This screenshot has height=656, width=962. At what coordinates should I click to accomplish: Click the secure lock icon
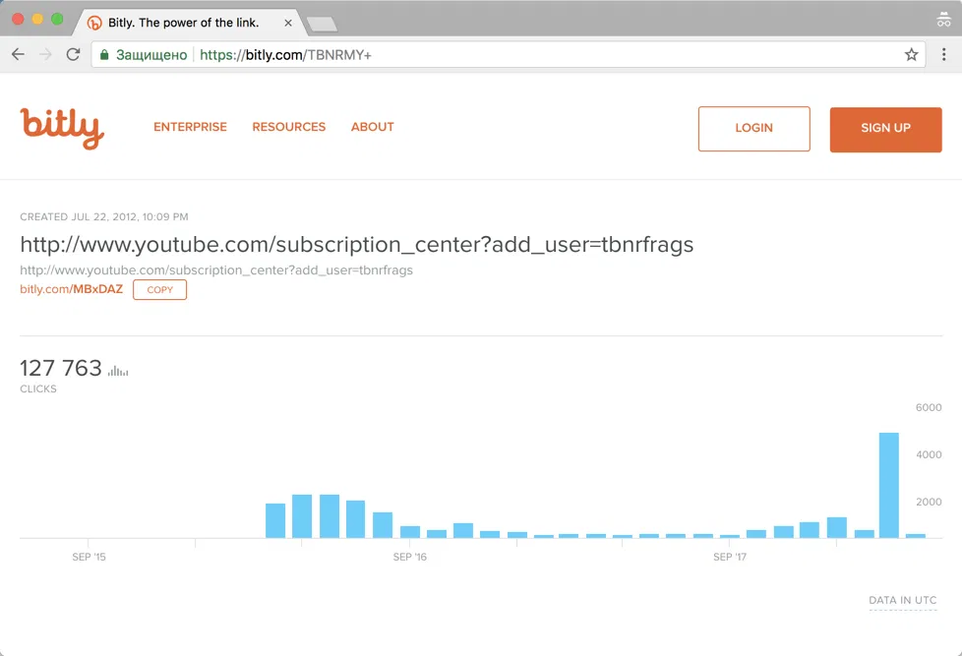click(104, 55)
